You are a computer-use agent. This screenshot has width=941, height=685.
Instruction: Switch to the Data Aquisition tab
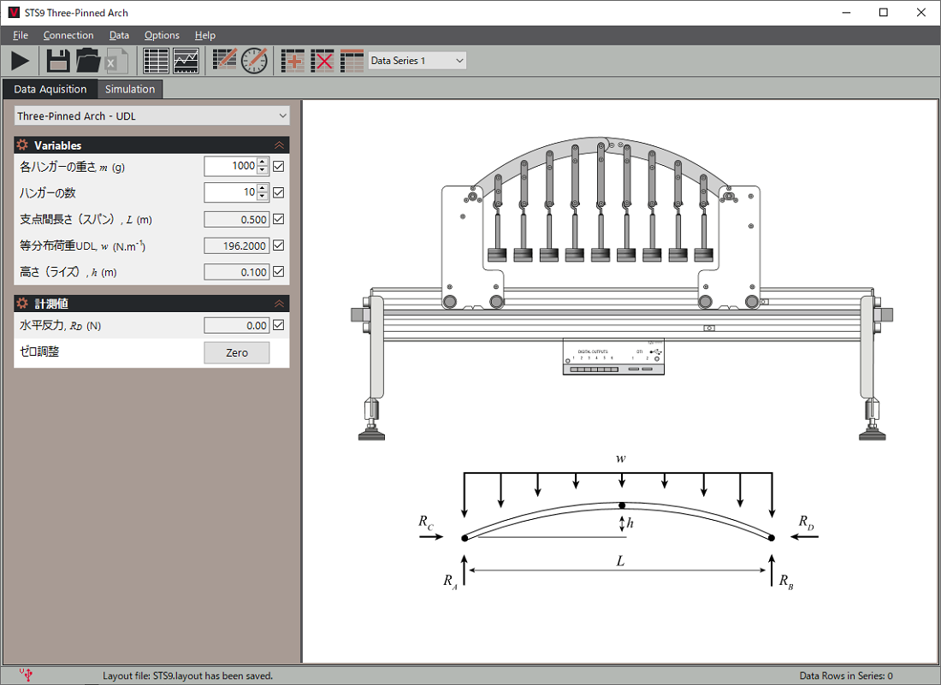(50, 89)
